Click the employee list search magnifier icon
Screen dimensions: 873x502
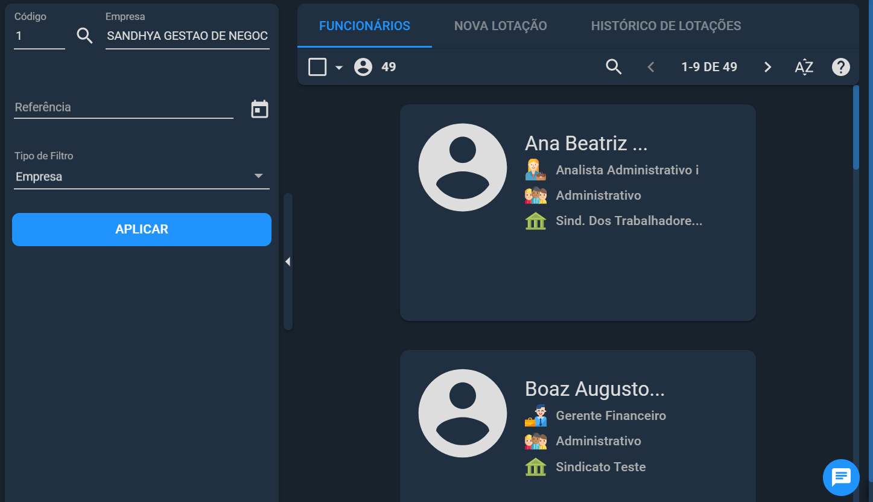pyautogui.click(x=614, y=67)
